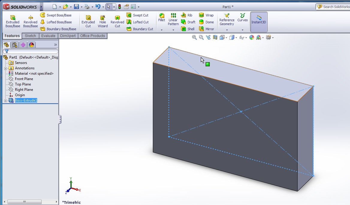Switch to the PropertyManager tab
350x205 pixels.
coord(15,45)
